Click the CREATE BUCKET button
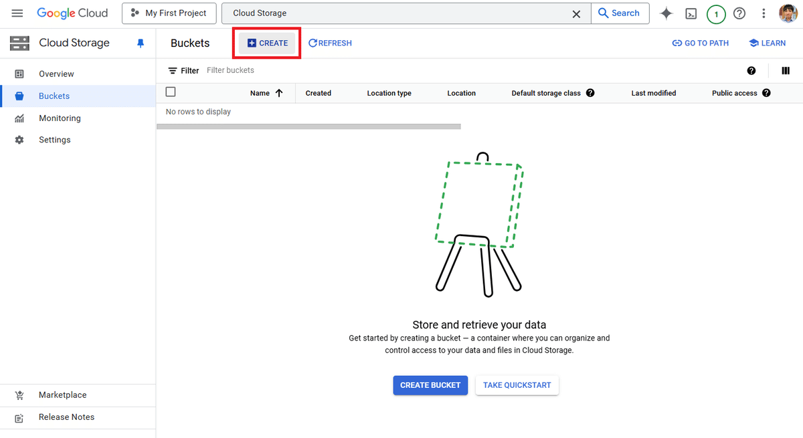The width and height of the screenshot is (803, 438). coord(430,385)
